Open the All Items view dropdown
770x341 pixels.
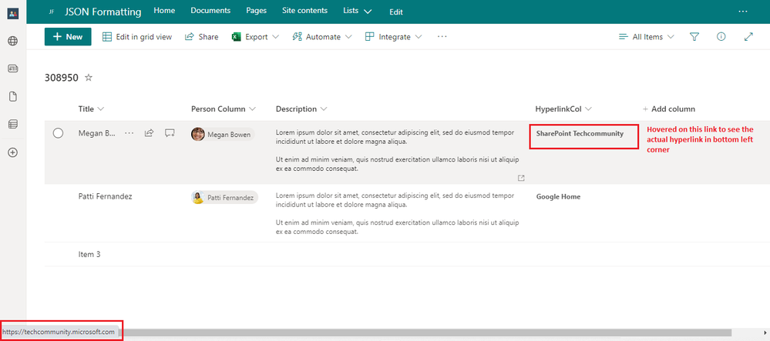point(647,37)
